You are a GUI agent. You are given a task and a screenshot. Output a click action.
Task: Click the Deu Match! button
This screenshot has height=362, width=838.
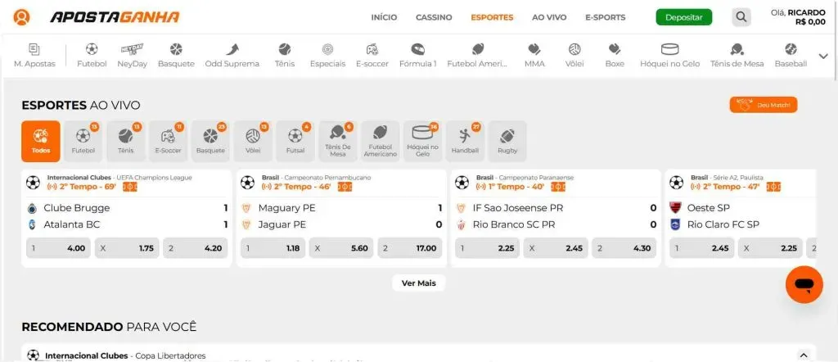(x=764, y=105)
